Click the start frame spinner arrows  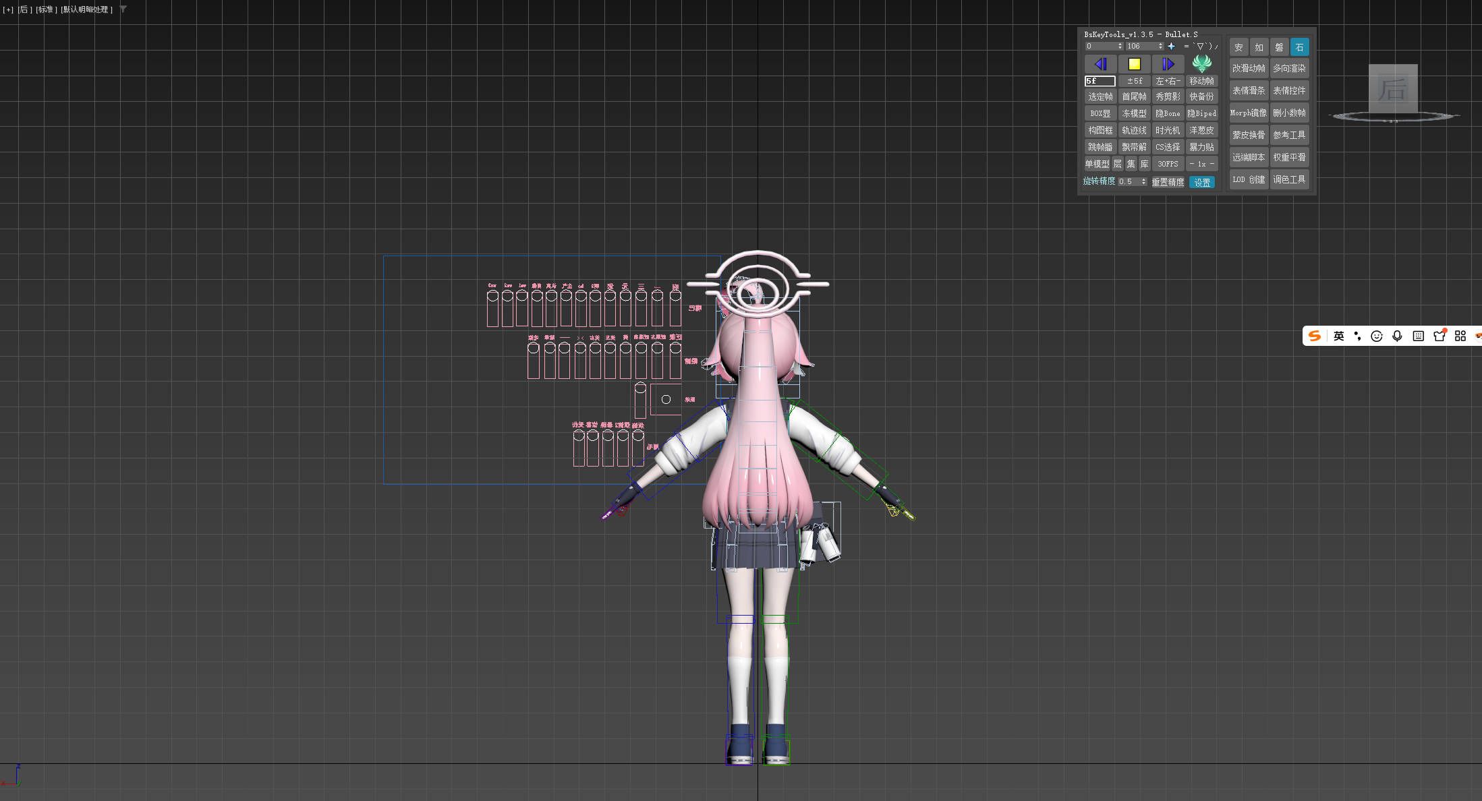point(1120,47)
